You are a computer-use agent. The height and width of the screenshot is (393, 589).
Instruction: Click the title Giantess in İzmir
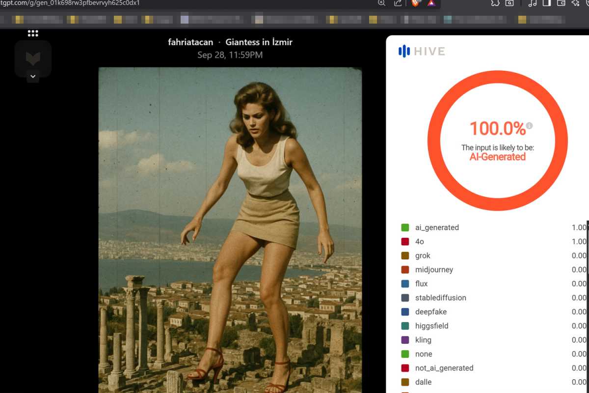tap(259, 42)
